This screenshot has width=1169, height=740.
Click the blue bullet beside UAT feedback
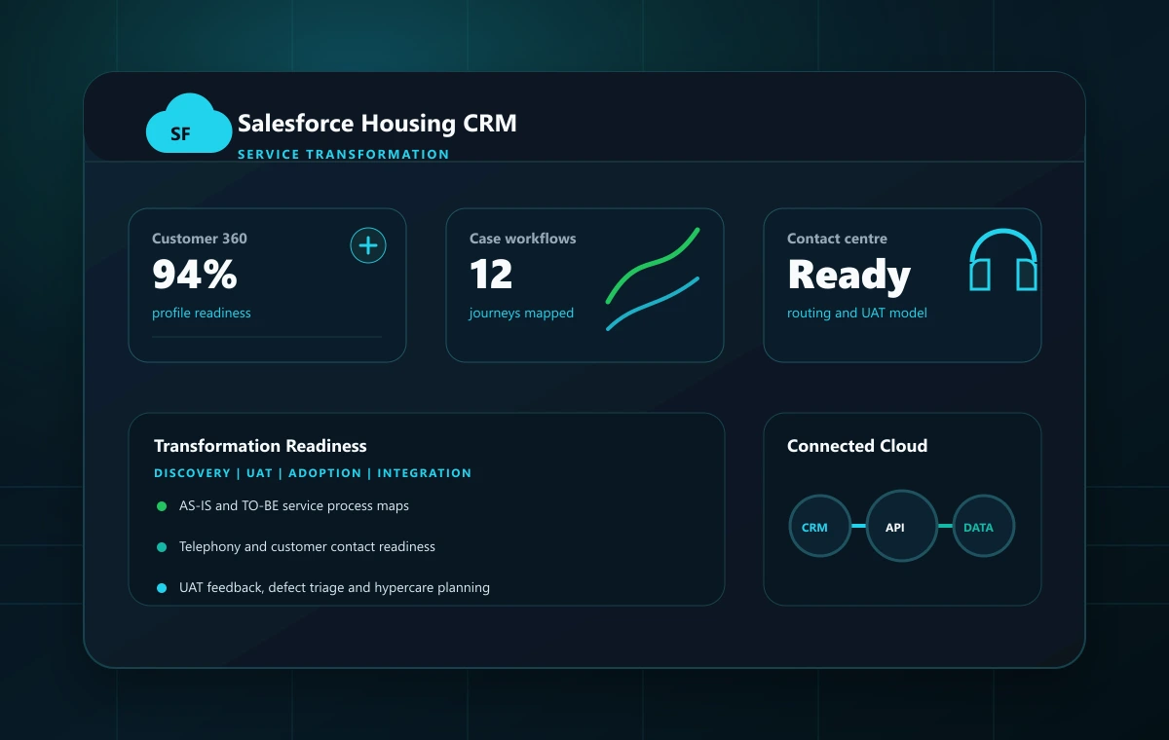coord(162,588)
